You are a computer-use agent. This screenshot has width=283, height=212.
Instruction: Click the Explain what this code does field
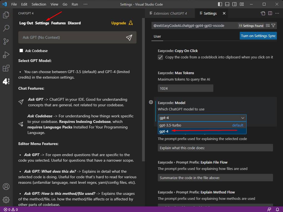pos(215,148)
